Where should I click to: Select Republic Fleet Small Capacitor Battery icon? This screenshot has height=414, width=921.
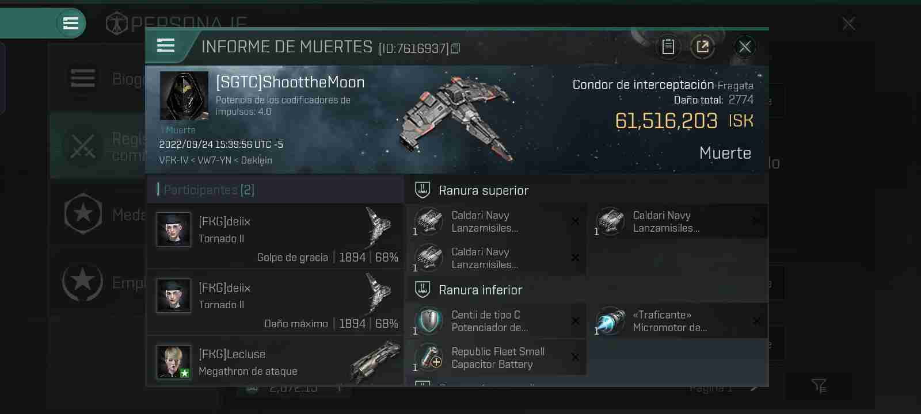tap(429, 358)
